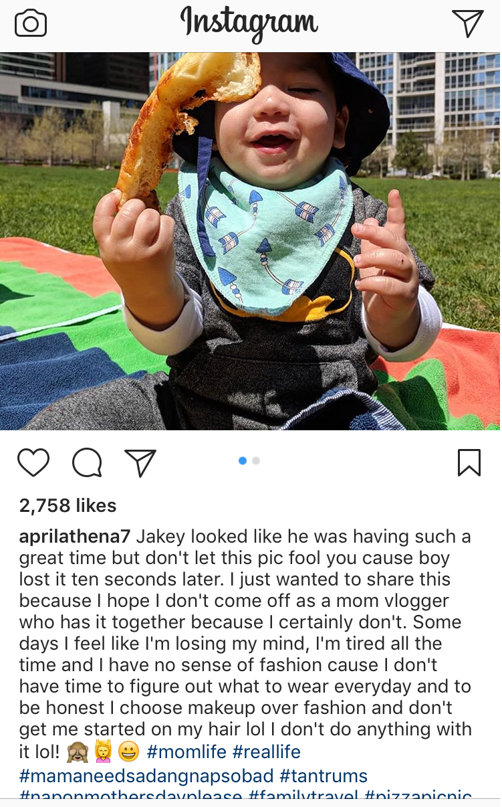The image size is (502, 807).
Task: Share post using paper plane below photo
Action: pyautogui.click(x=140, y=462)
